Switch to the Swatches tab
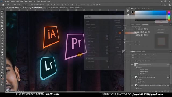The width and height of the screenshot is (172, 97). tap(138, 9)
